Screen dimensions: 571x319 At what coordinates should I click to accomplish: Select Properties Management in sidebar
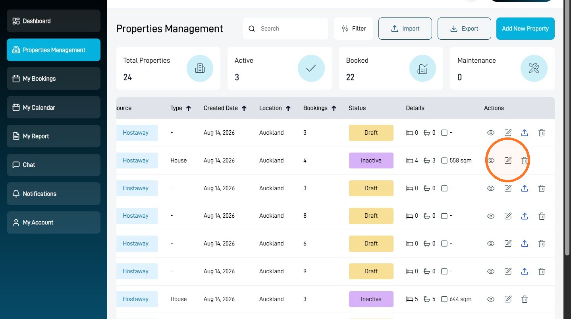click(x=54, y=50)
